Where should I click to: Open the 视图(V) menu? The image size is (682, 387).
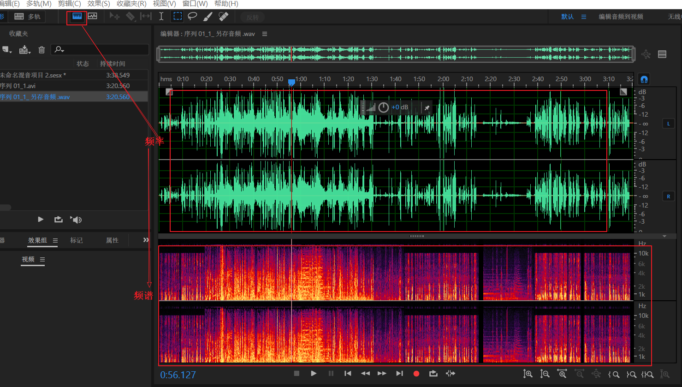click(164, 4)
